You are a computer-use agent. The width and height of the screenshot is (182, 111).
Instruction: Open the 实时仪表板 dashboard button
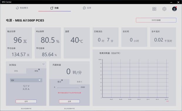point(156,20)
